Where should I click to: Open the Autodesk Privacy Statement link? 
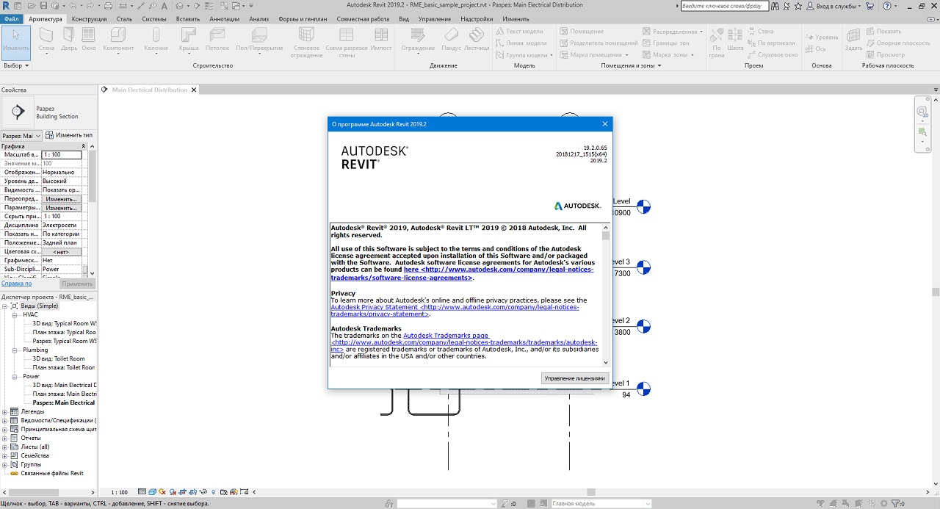(x=373, y=307)
